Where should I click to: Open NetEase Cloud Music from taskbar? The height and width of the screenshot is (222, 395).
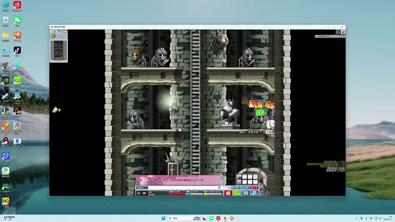[218, 218]
